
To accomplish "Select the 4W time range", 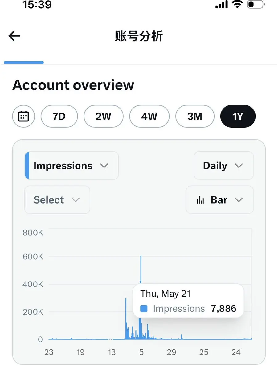I will 149,117.
